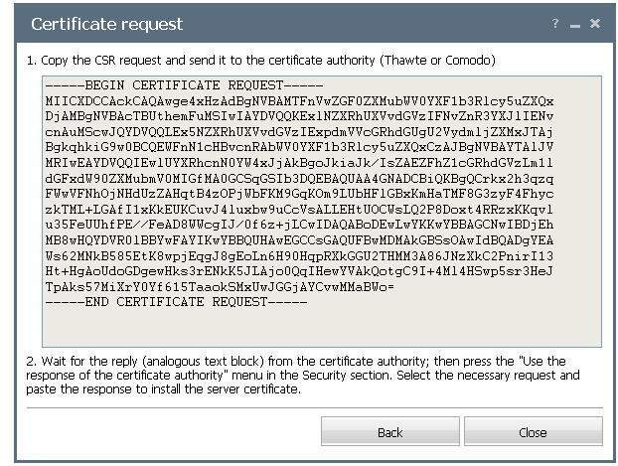Minimize the Certificate request dialog
The height and width of the screenshot is (466, 618).
coord(575,26)
